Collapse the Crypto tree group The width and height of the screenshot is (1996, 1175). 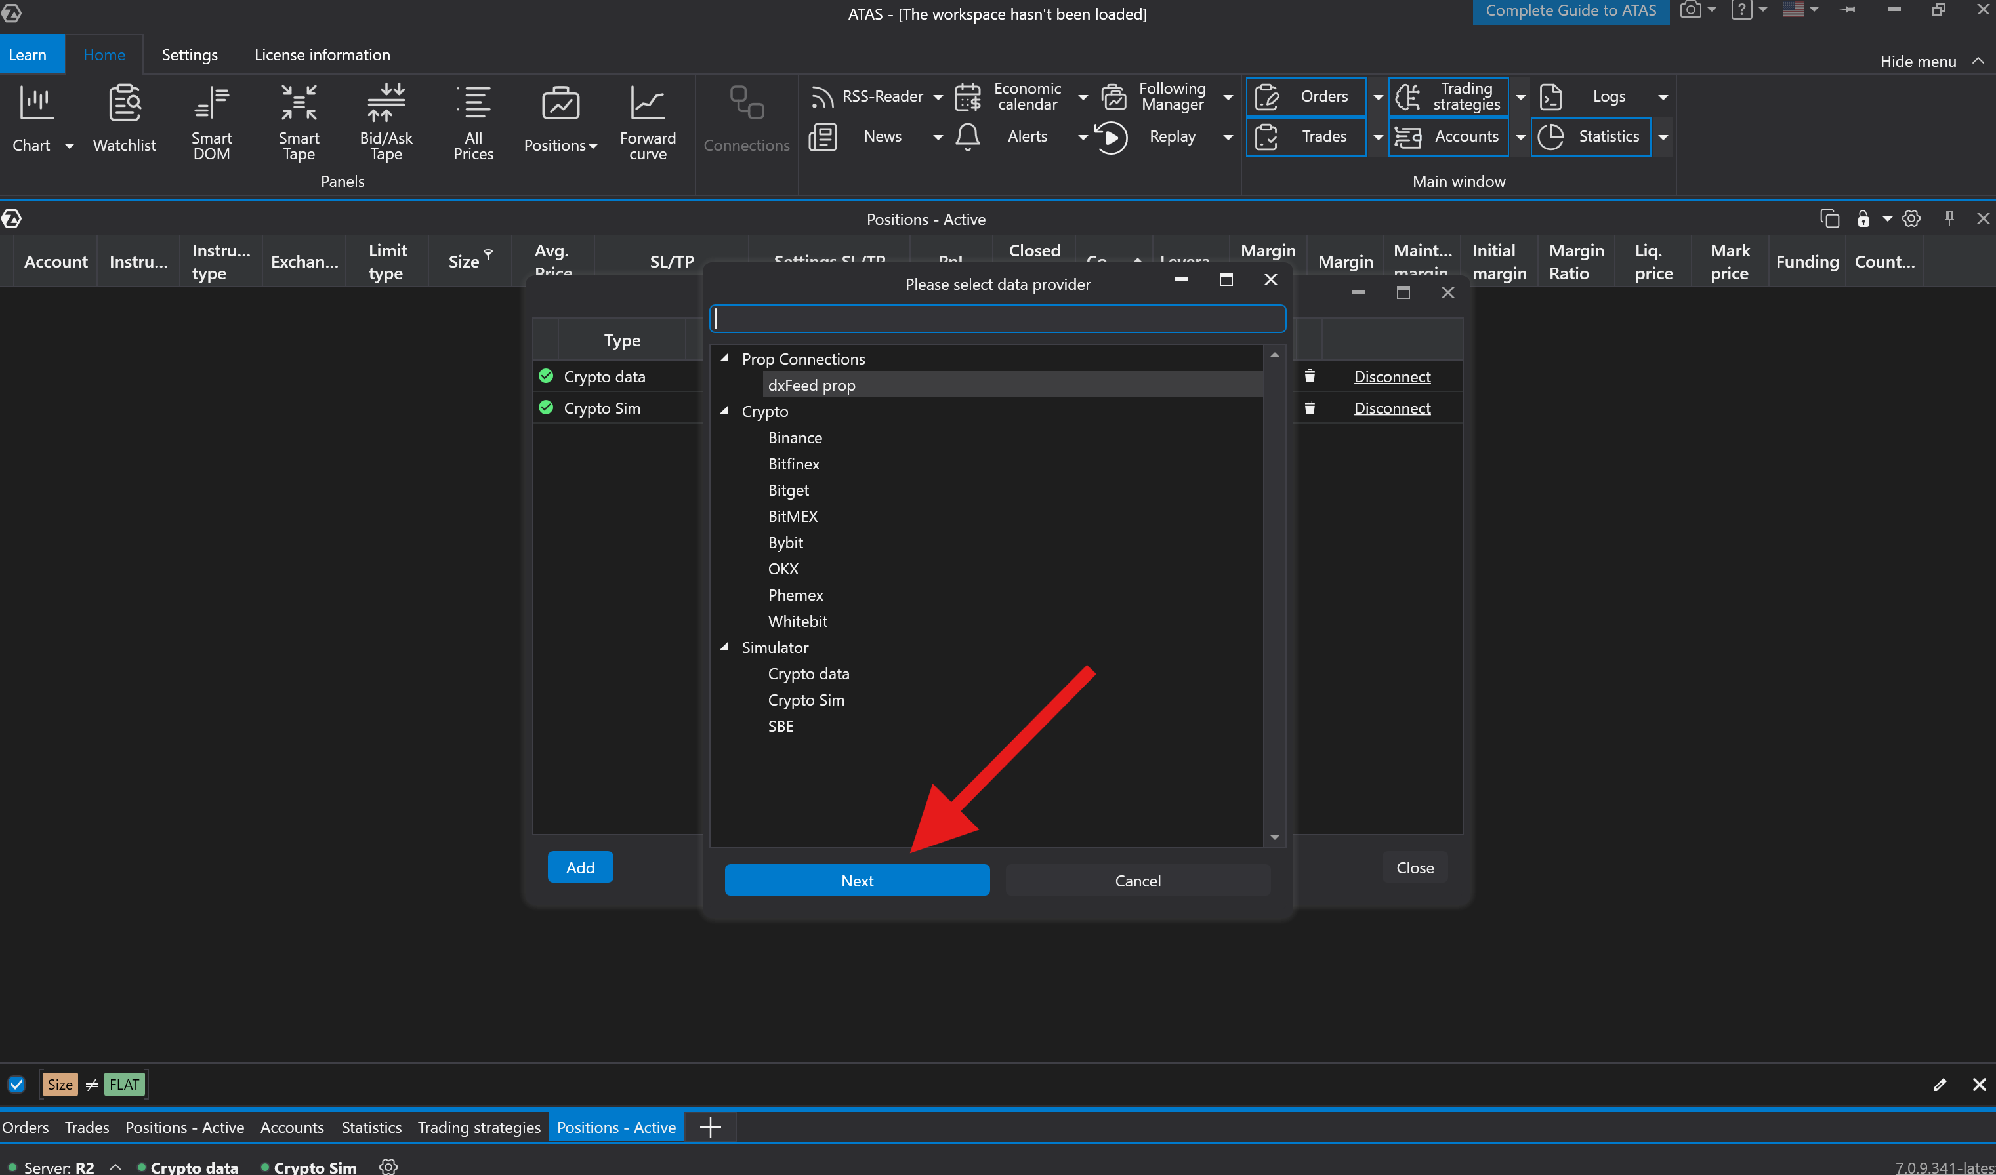(724, 411)
